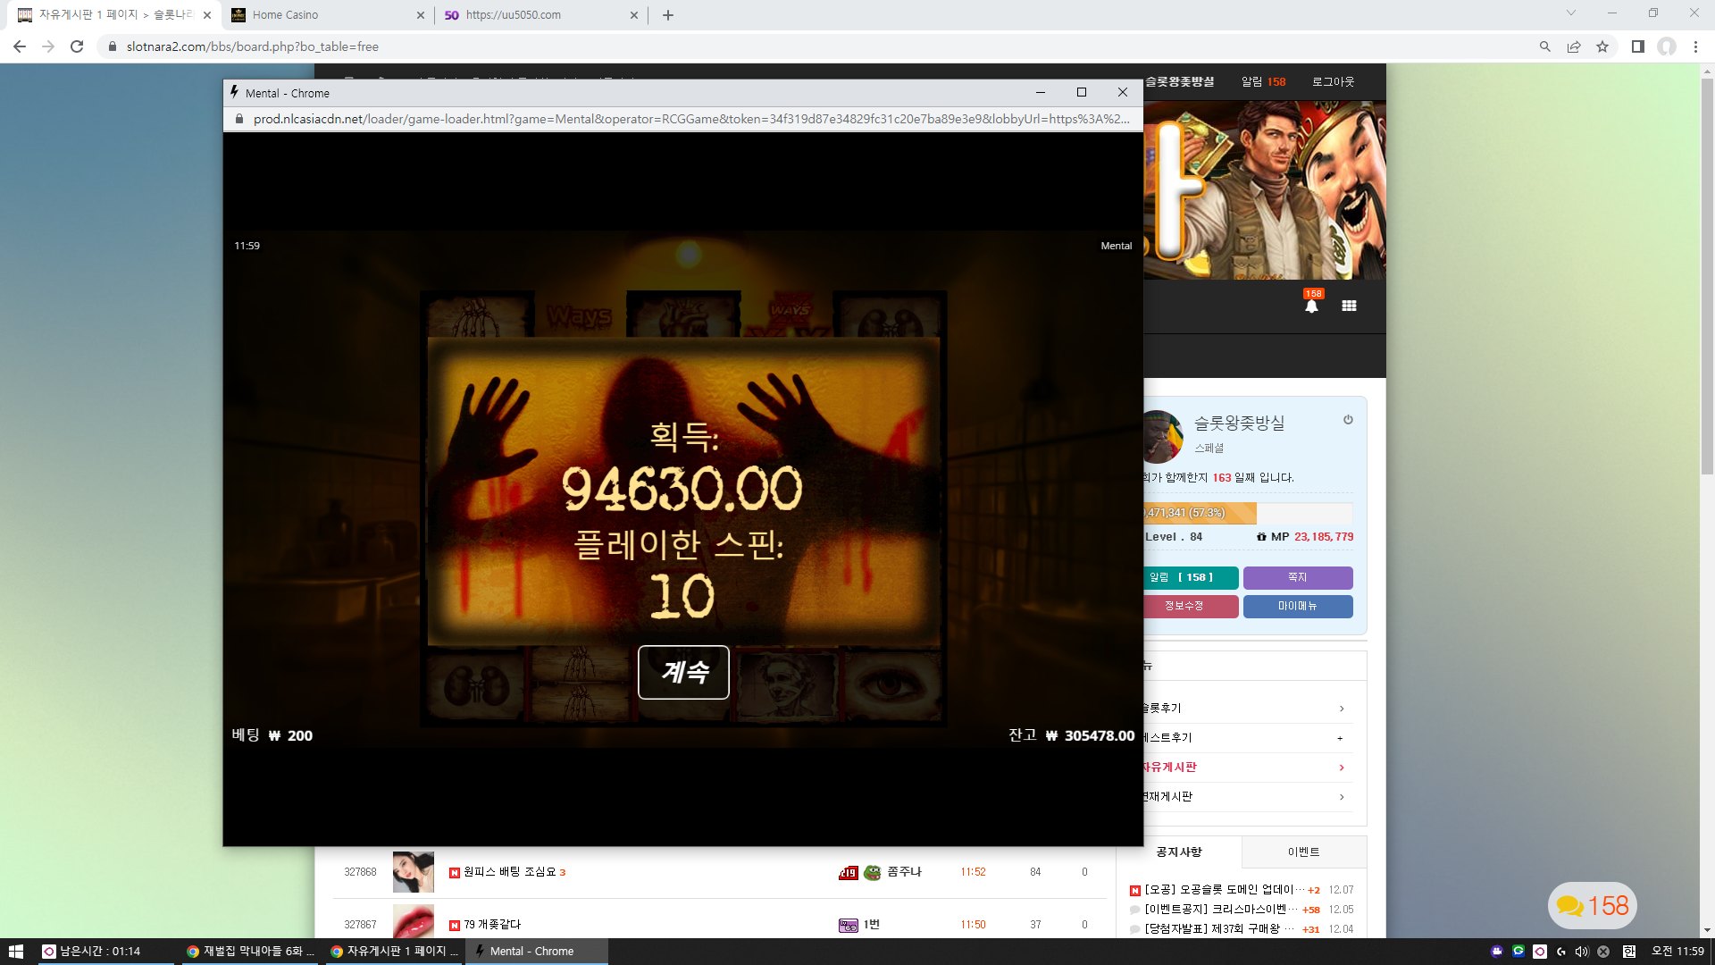
Task: Open the Chrome profile avatar
Action: 1667,46
